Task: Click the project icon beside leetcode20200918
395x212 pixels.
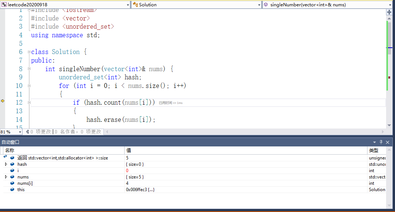Action: tap(4, 5)
